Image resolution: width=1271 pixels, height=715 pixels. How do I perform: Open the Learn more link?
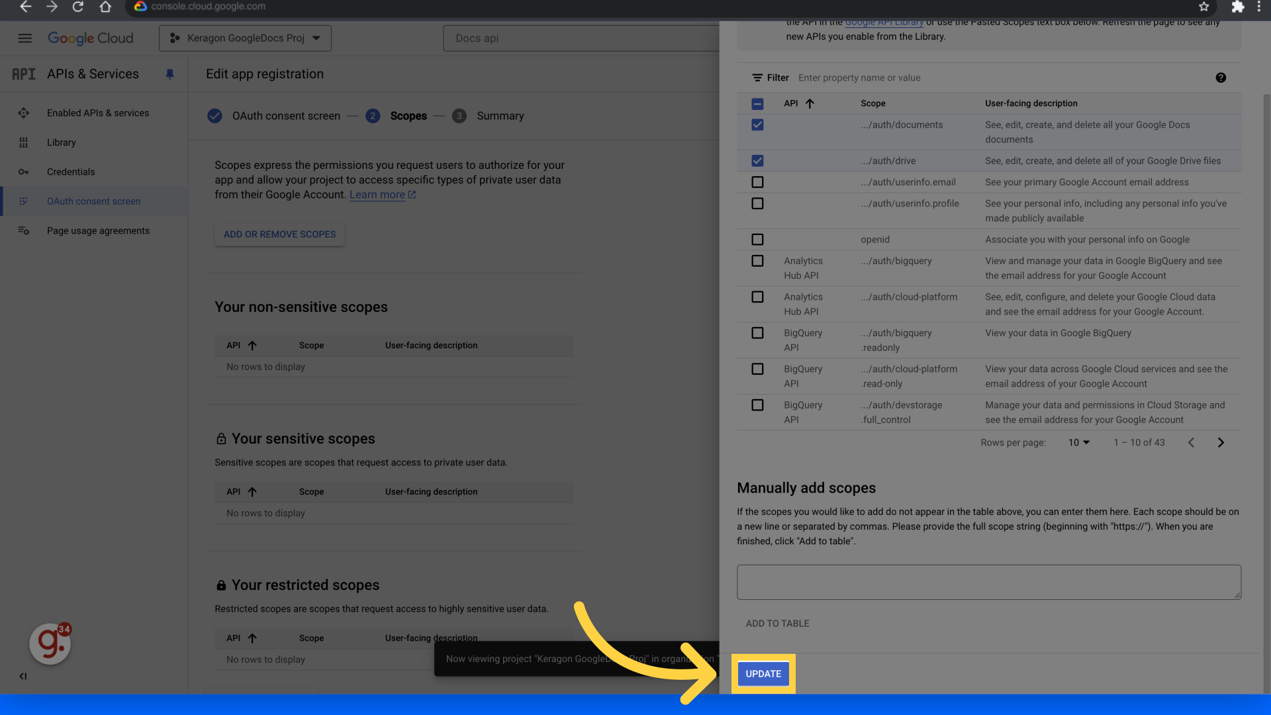(383, 195)
